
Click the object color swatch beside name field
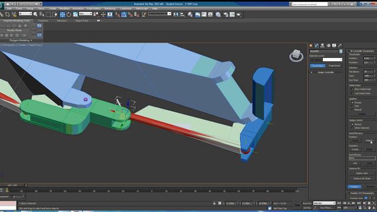tap(340, 51)
